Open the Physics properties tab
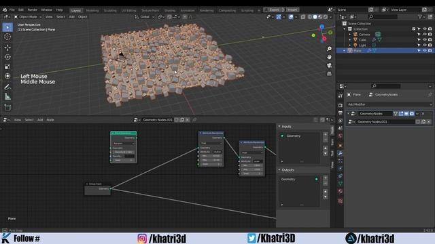The image size is (435, 244). pyautogui.click(x=341, y=168)
